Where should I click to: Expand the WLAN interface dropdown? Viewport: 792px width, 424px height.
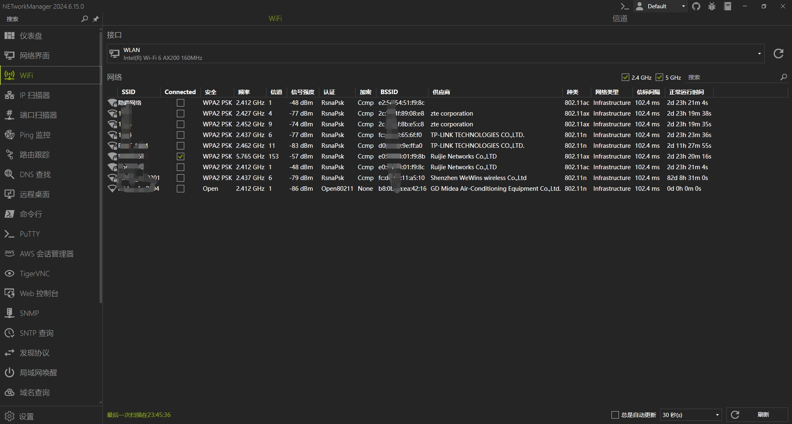[x=759, y=54]
